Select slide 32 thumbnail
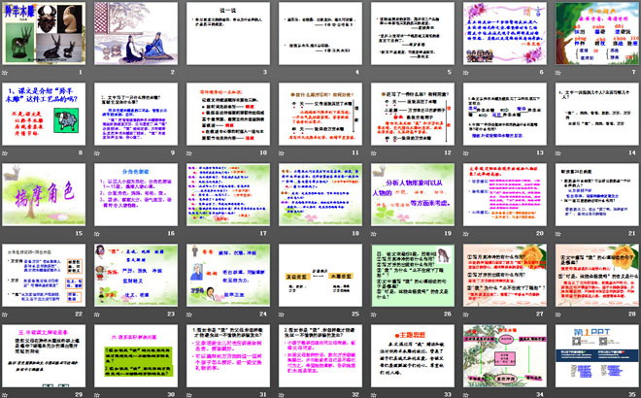The image size is (641, 398). pos(320,355)
